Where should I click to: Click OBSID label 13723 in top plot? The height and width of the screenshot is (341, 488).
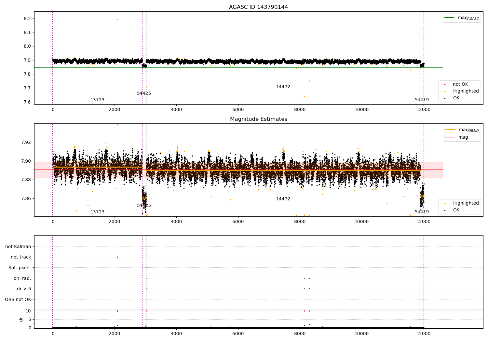pyautogui.click(x=97, y=100)
